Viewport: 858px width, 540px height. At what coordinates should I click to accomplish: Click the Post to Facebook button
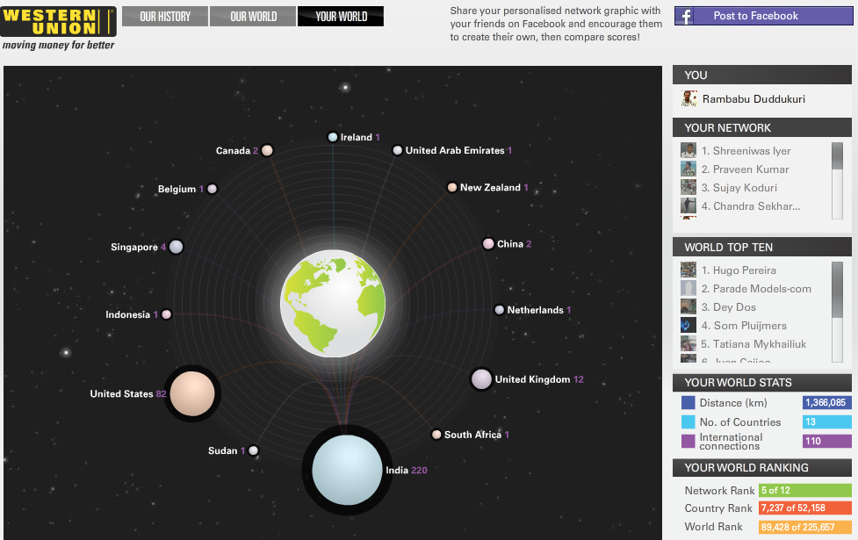pyautogui.click(x=763, y=16)
